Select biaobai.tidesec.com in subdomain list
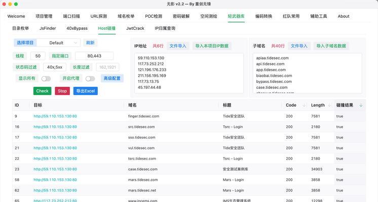Image resolution: width=378 pixels, height=202 pixels. pyautogui.click(x=274, y=76)
